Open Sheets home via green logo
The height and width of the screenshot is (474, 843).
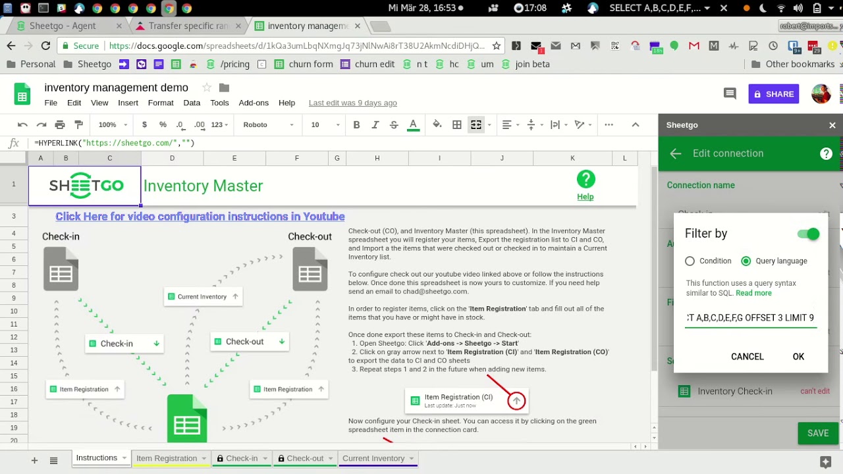[x=22, y=94]
